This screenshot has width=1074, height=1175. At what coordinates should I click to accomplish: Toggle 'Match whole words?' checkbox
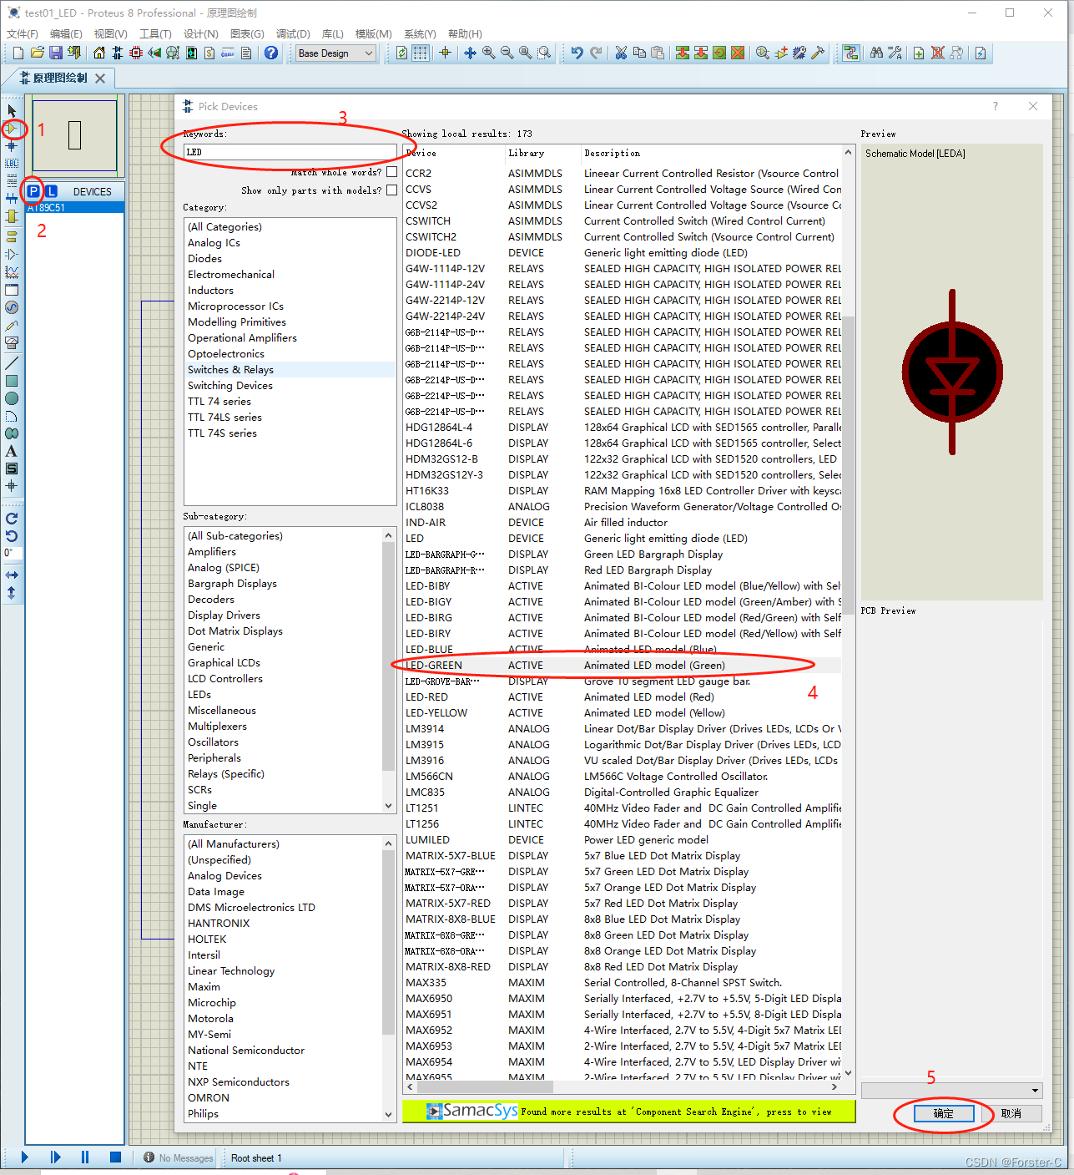(391, 172)
